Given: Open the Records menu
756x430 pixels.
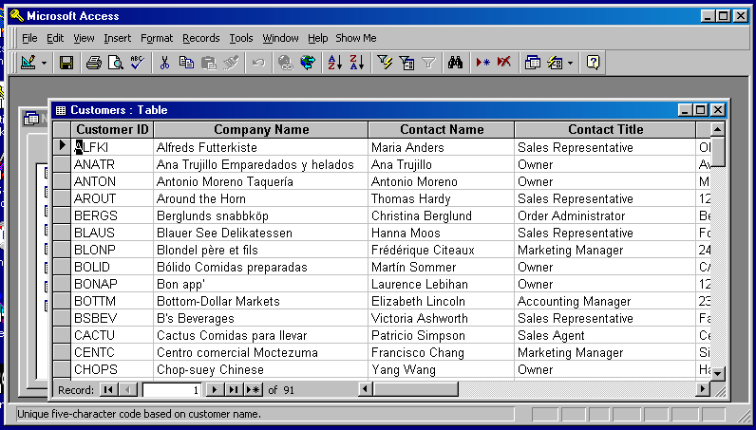Looking at the screenshot, I should tap(201, 38).
